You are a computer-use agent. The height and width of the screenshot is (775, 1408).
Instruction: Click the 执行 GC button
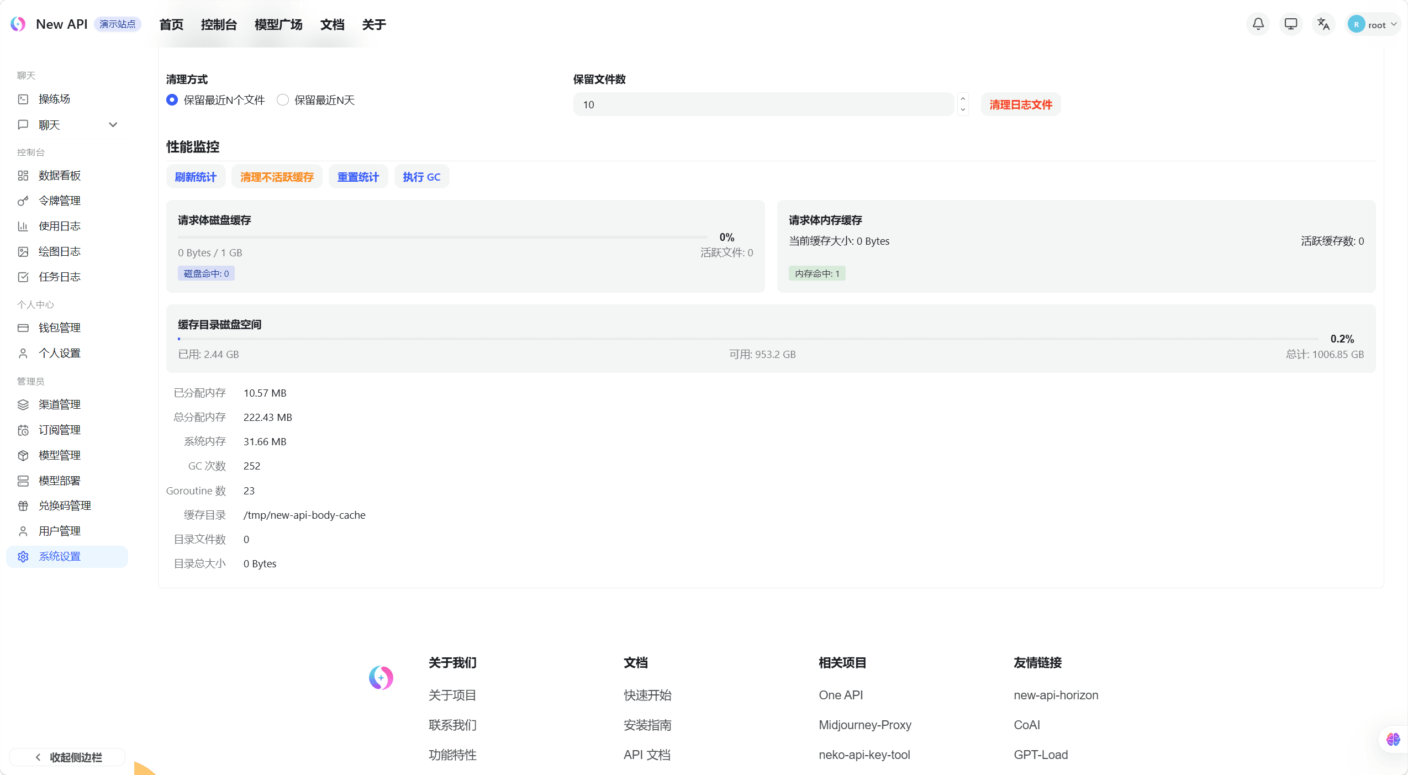coord(421,177)
